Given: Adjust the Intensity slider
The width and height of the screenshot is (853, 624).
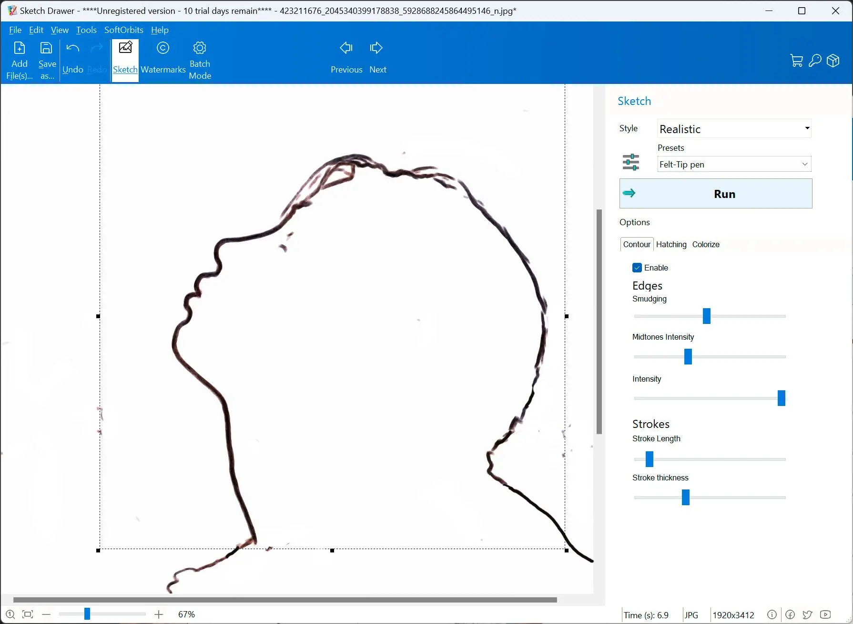Looking at the screenshot, I should (782, 398).
